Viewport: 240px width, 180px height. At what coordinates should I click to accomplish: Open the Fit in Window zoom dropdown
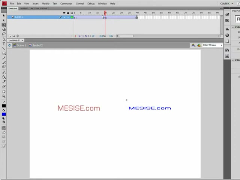(213, 45)
